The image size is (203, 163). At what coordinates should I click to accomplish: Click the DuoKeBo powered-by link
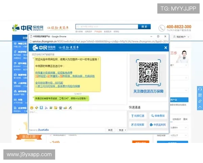44,130
